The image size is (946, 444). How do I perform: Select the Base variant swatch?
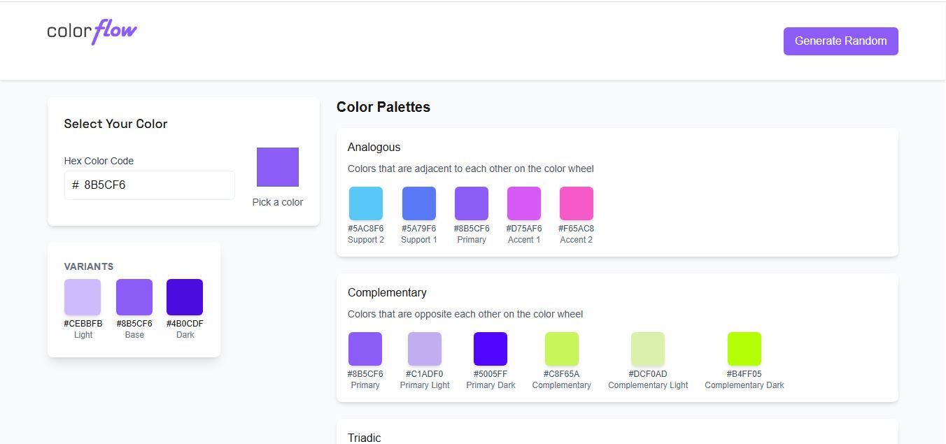click(x=134, y=297)
